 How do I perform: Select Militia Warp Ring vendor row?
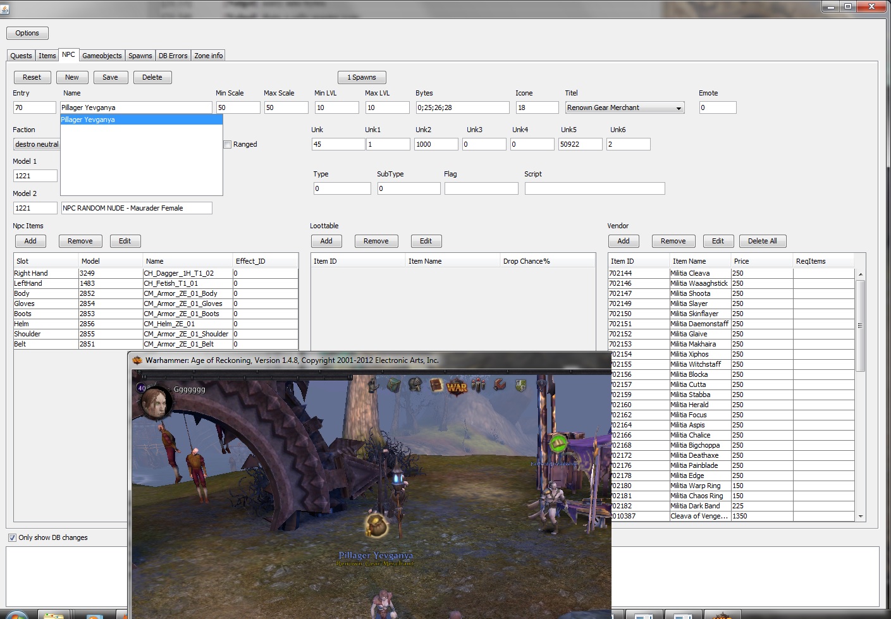[x=732, y=486]
